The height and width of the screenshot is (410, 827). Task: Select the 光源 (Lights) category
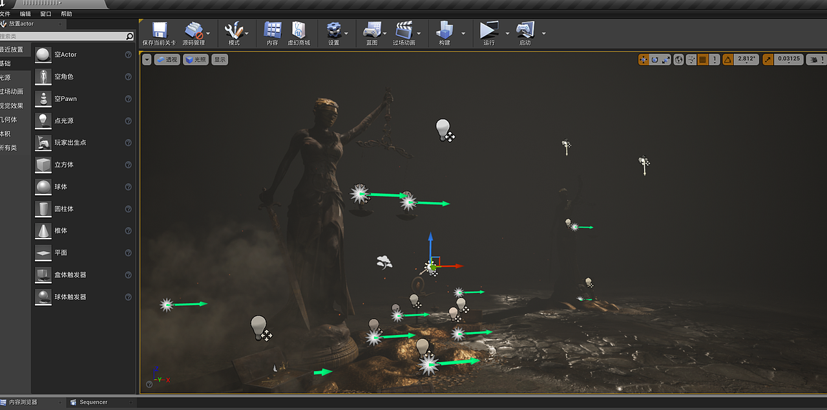[x=16, y=78]
